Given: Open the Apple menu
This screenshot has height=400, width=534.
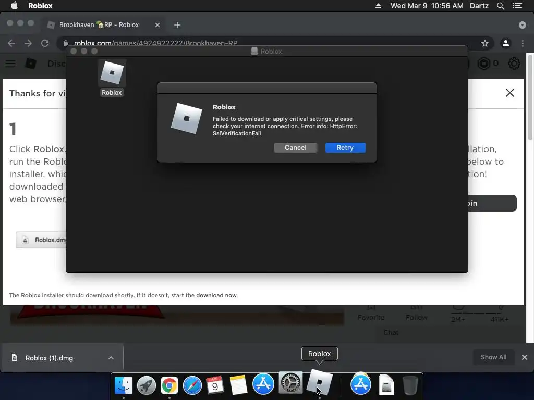Looking at the screenshot, I should 14,6.
